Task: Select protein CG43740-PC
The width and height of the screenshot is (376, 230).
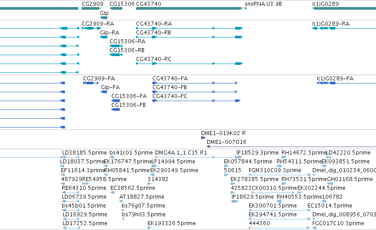Action: pyautogui.click(x=170, y=96)
